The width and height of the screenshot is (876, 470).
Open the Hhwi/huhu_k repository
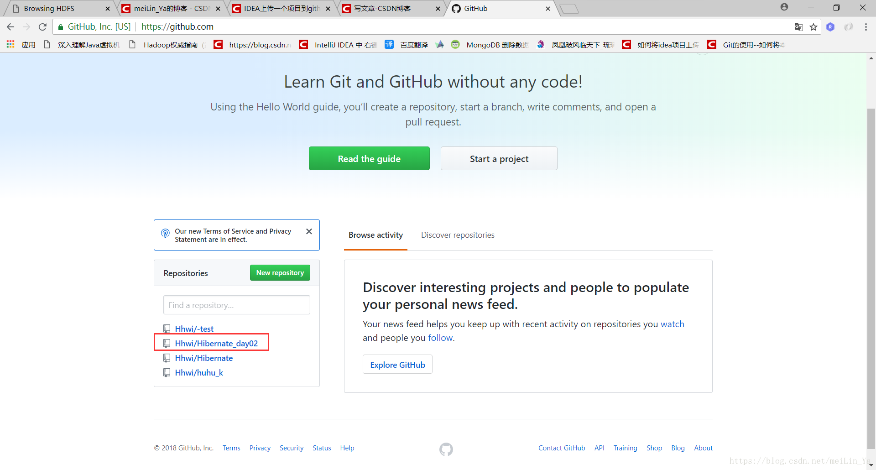tap(199, 372)
